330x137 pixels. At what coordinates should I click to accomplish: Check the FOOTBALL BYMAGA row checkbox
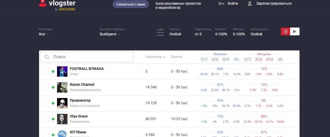[x=46, y=71]
